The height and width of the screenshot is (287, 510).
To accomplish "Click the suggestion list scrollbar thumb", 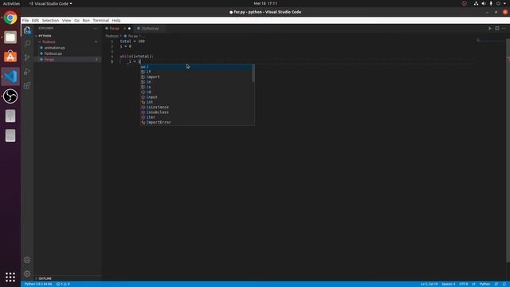I will click(x=253, y=73).
